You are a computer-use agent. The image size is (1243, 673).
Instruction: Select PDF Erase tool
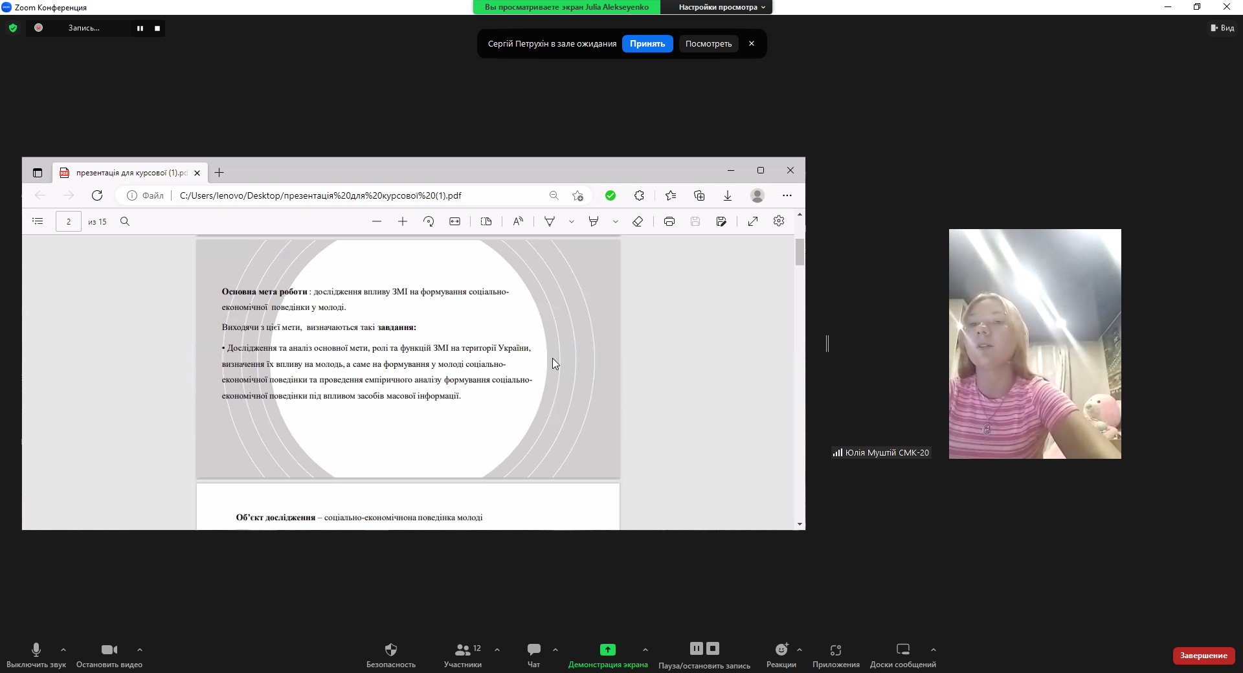coord(638,221)
